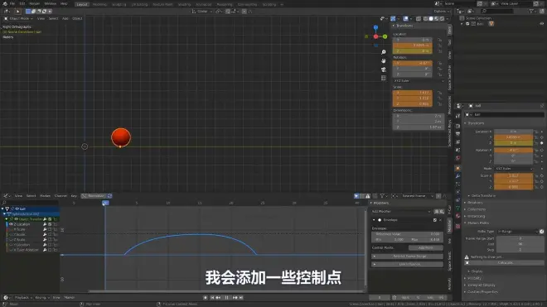Click the Reference Value field

pos(407,234)
